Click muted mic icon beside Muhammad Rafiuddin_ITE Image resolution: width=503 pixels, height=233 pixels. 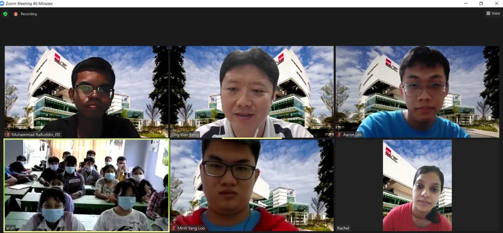pos(8,135)
